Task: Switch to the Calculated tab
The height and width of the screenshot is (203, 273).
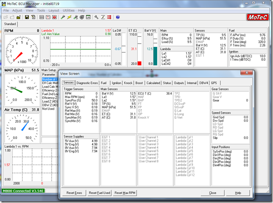Action: pyautogui.click(x=153, y=83)
